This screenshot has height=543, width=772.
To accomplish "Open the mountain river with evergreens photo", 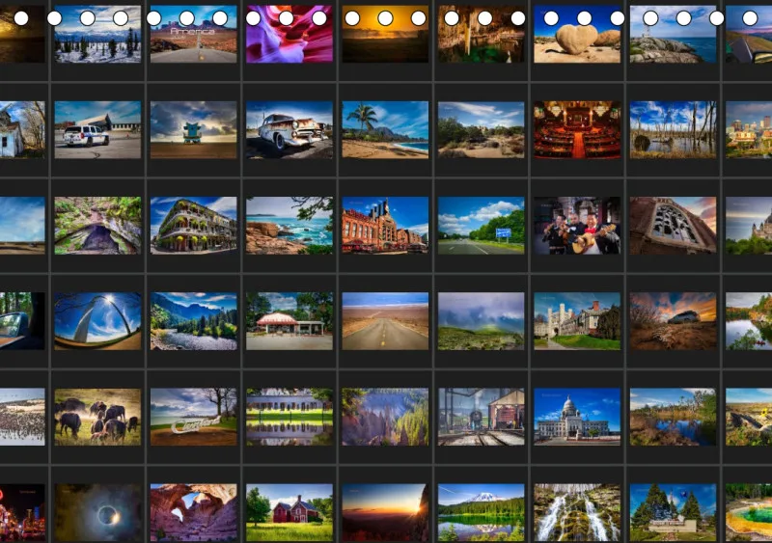I will 194,321.
